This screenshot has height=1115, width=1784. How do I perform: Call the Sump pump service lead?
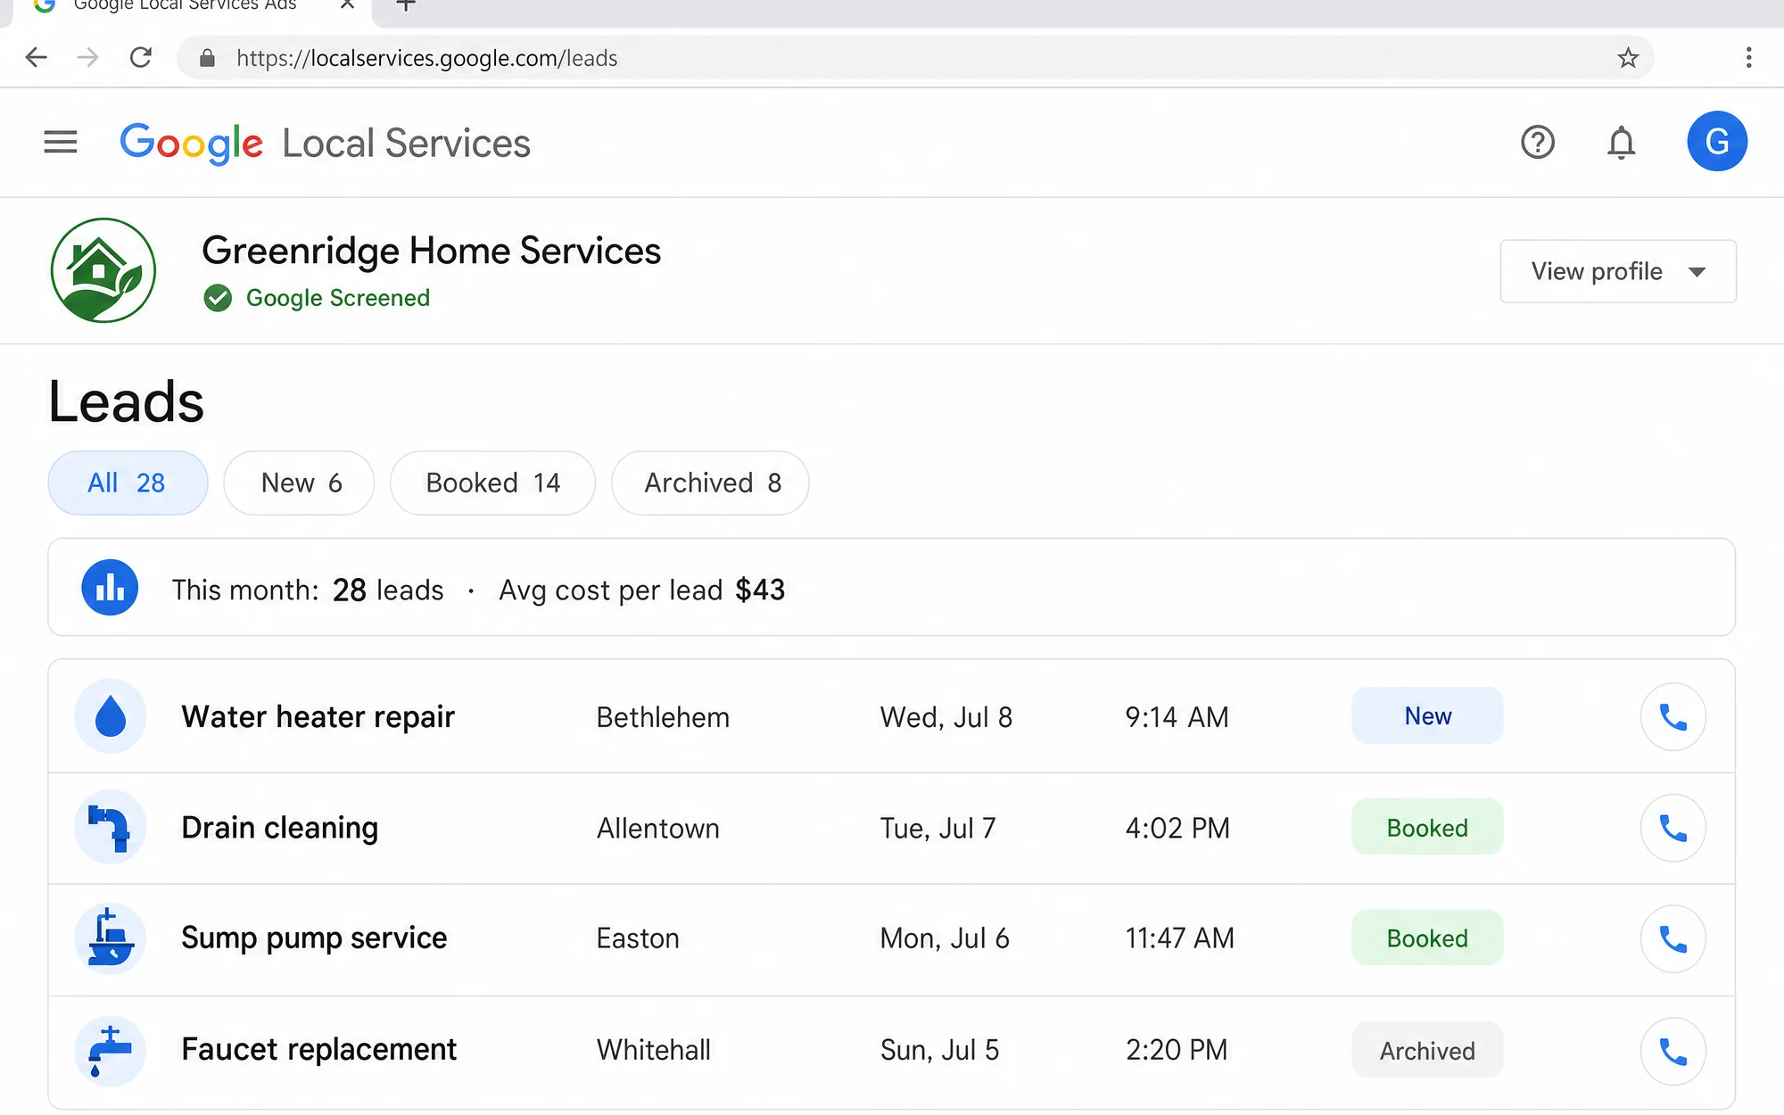1673,938
